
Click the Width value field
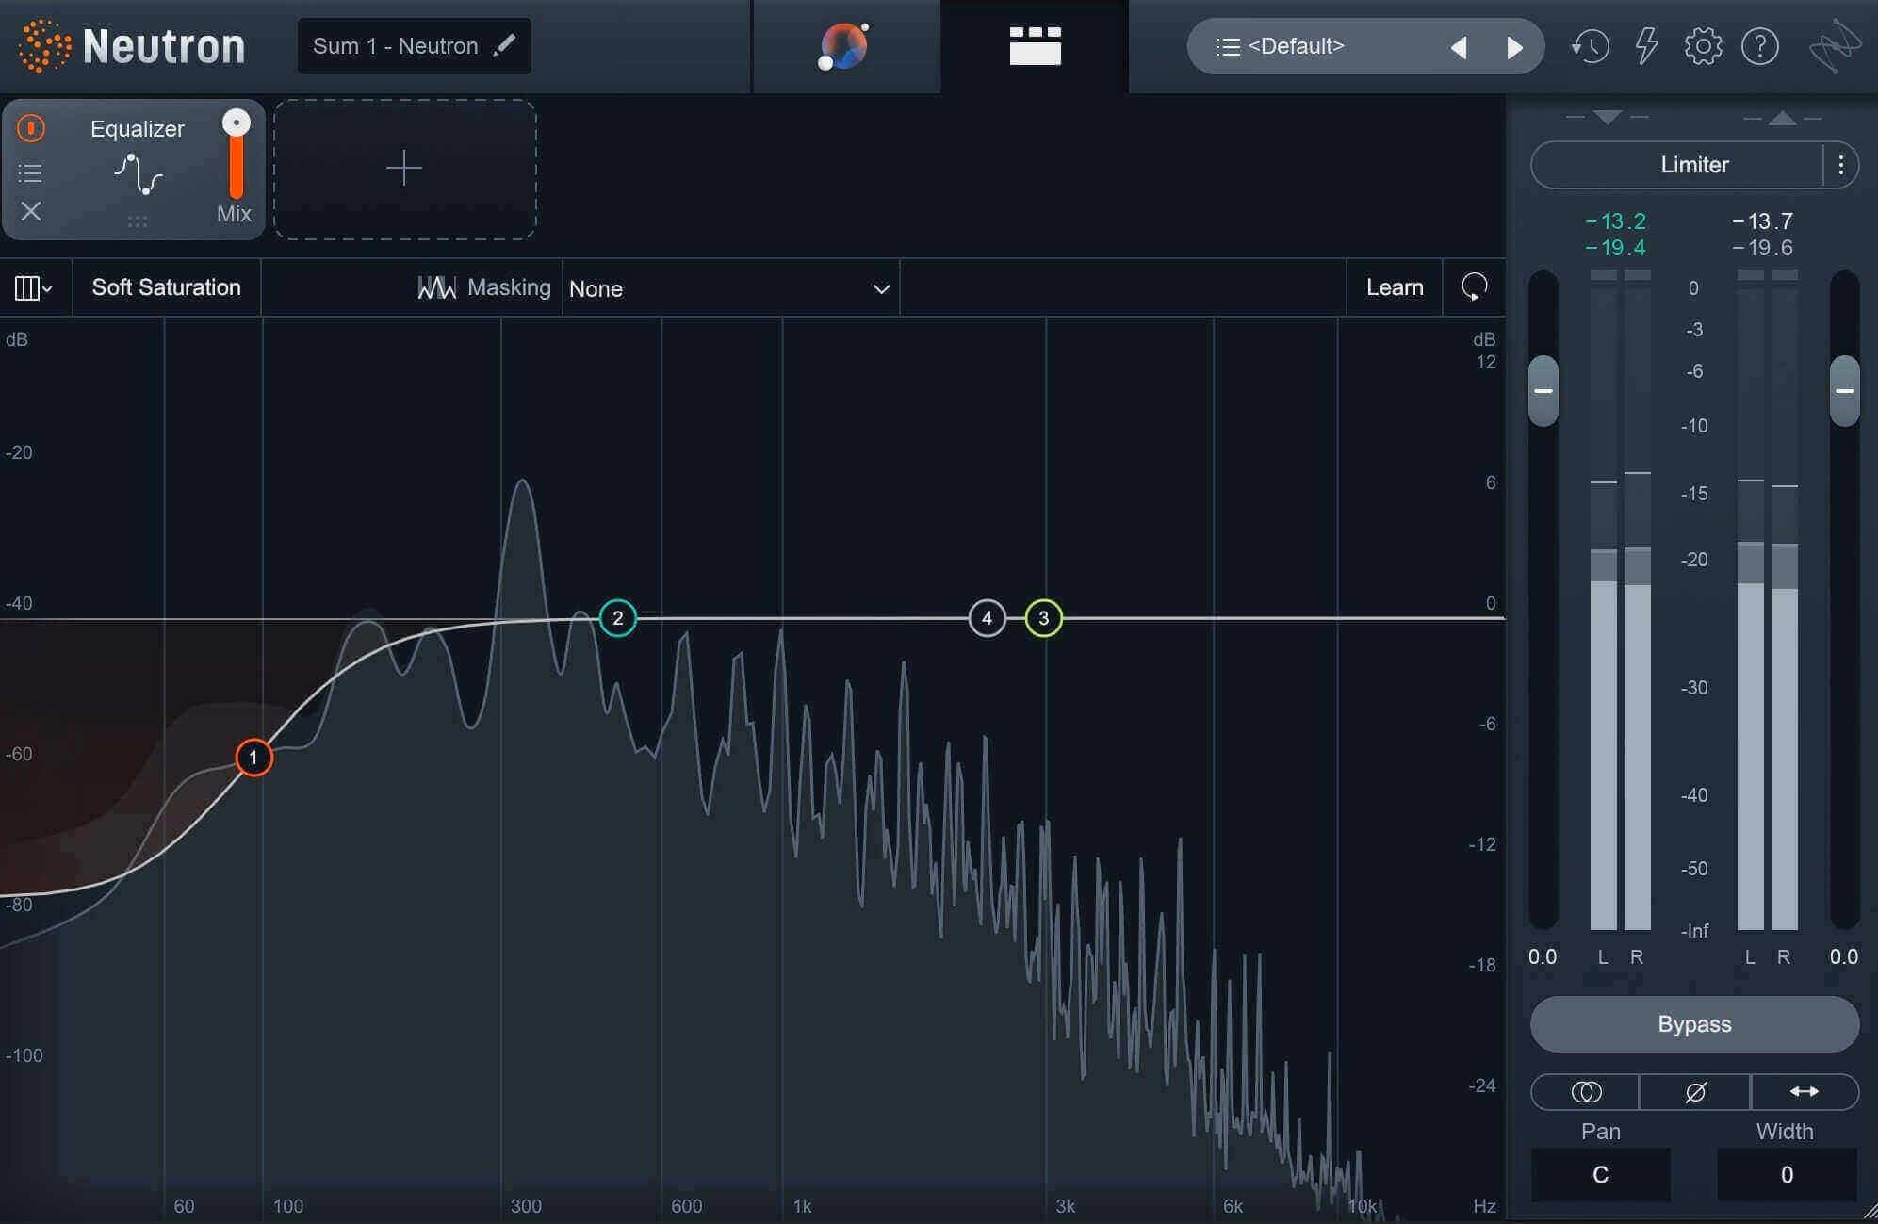[x=1787, y=1174]
